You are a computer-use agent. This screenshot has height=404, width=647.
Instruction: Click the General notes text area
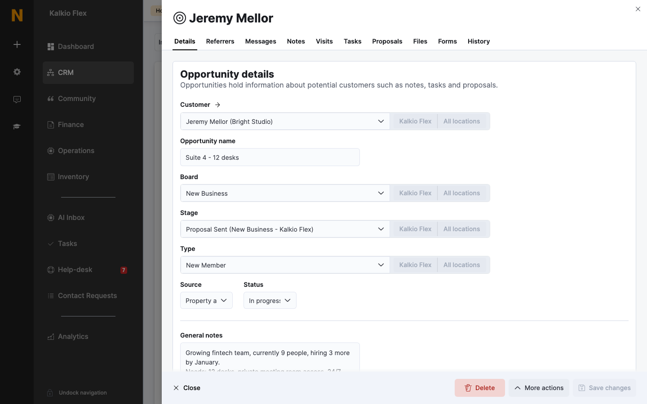(x=270, y=357)
